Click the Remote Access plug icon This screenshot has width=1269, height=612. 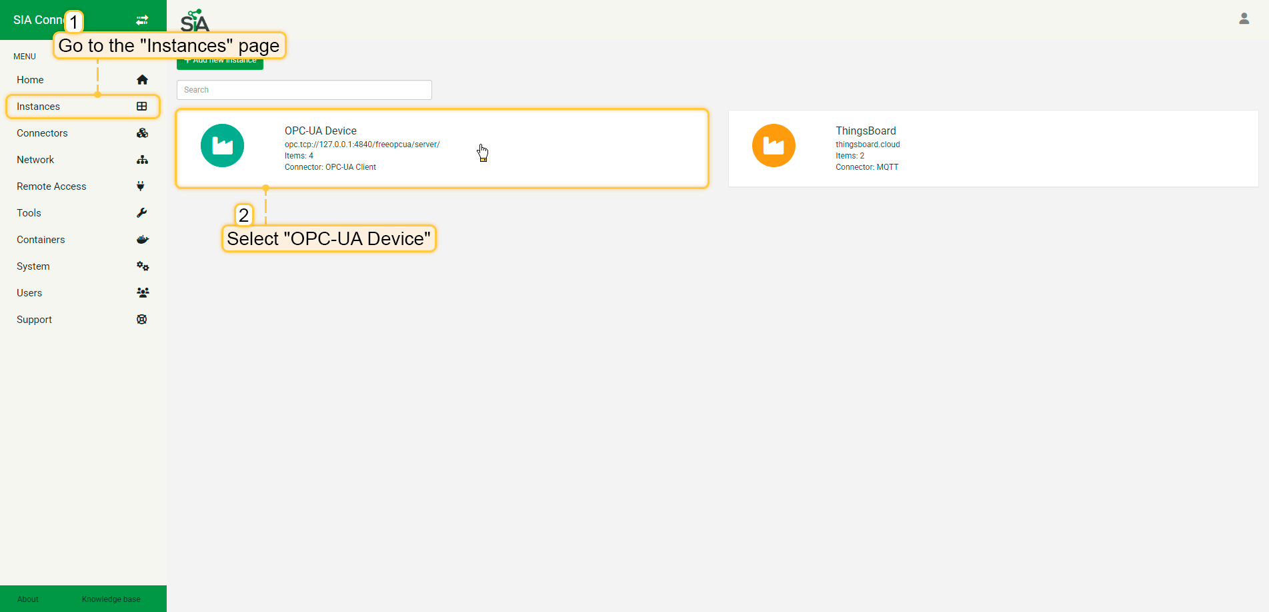click(x=141, y=186)
